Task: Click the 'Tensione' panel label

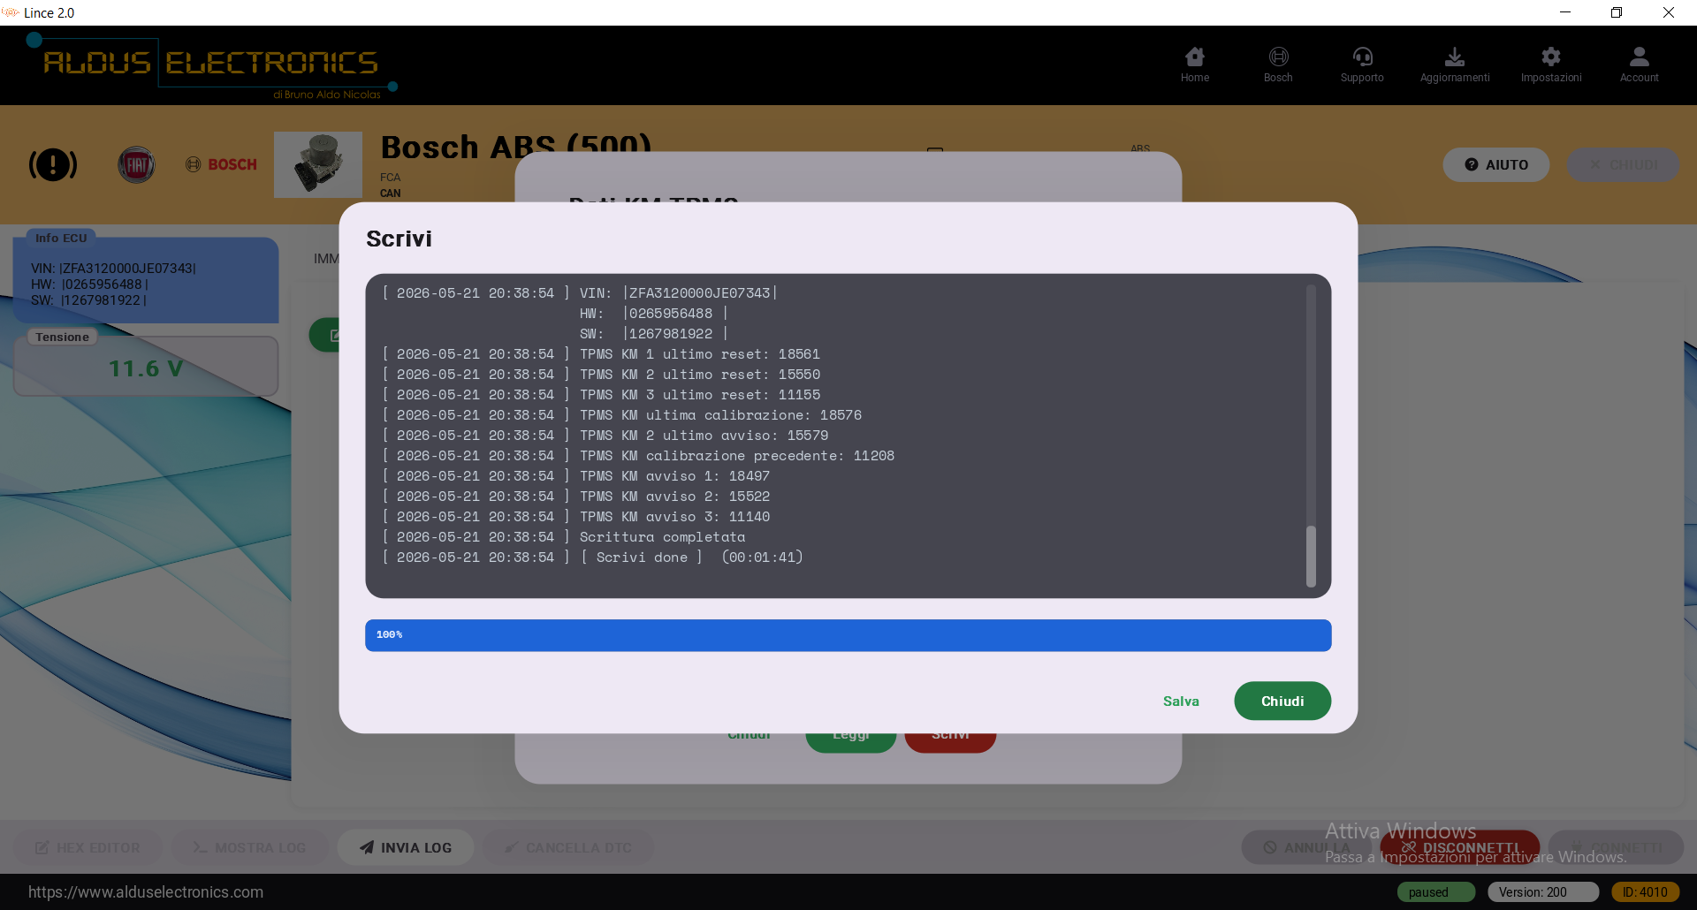Action: 62,337
